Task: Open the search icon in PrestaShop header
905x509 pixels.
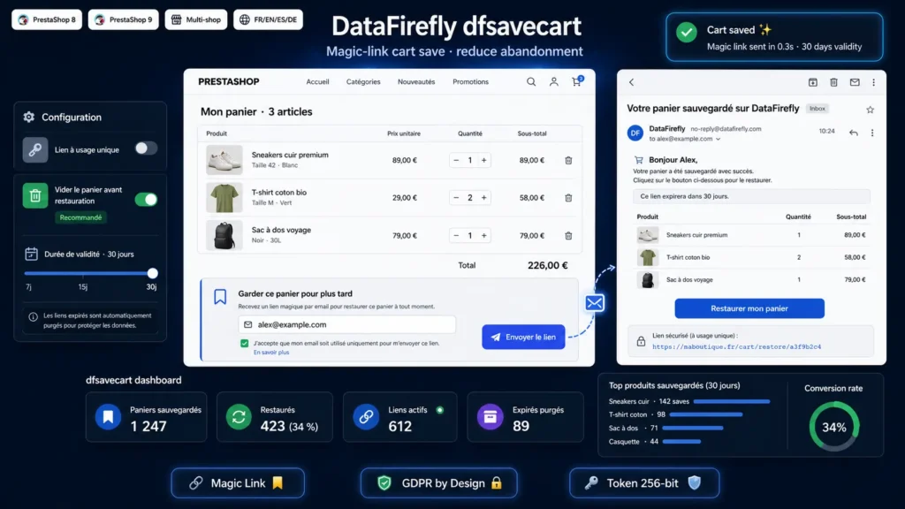Action: (x=531, y=82)
